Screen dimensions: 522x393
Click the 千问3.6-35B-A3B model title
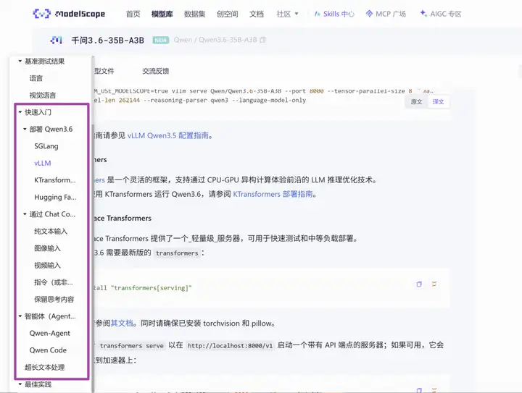coord(107,41)
